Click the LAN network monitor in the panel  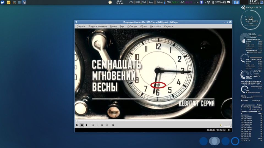point(152,2)
